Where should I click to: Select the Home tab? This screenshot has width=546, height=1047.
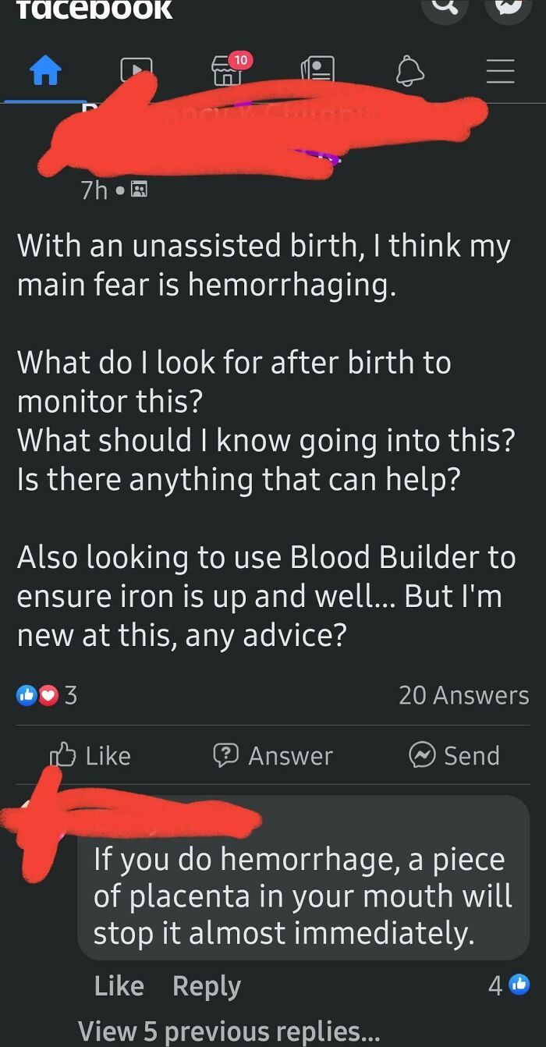45,69
